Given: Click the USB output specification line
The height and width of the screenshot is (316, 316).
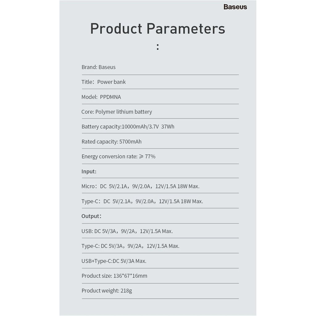Looking at the screenshot, I should [127, 231].
